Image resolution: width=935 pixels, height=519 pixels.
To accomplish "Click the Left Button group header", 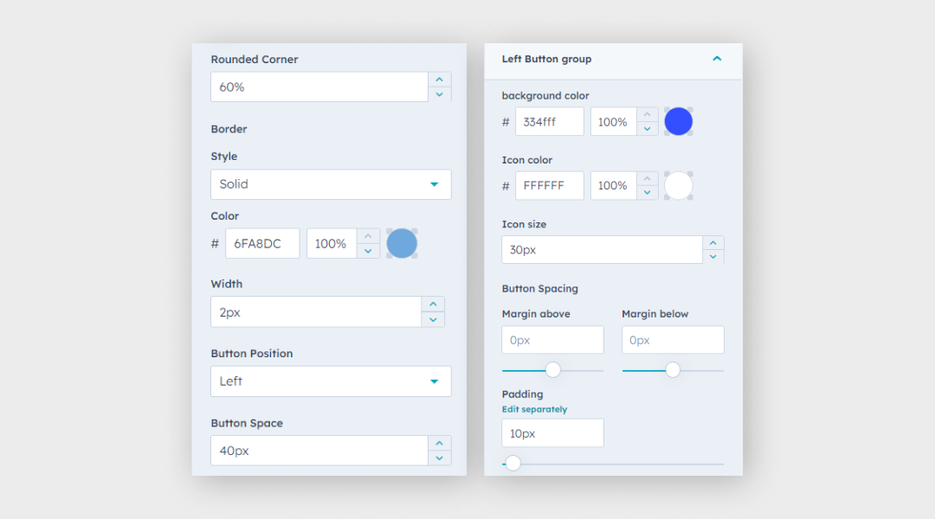I will pos(547,59).
